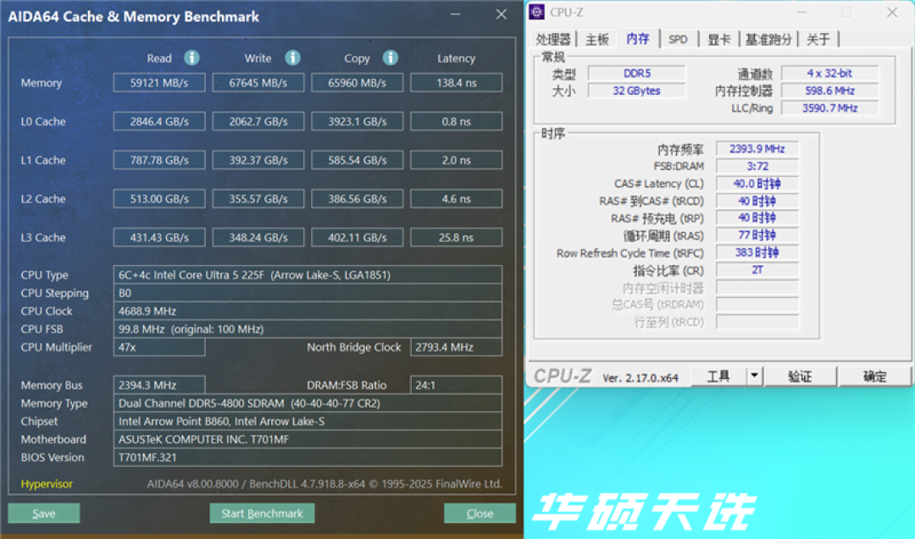The width and height of the screenshot is (915, 539).
Task: Click North Bridge Clock value 2793.4 MHz
Action: tap(457, 347)
